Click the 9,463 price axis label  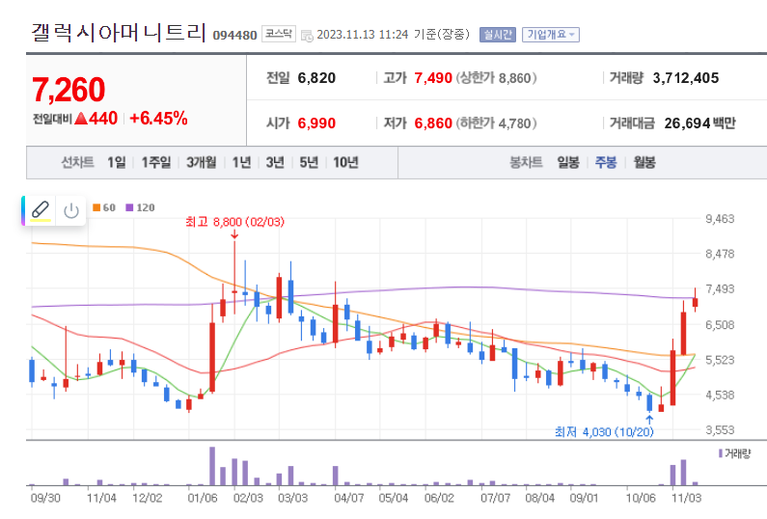coord(720,219)
